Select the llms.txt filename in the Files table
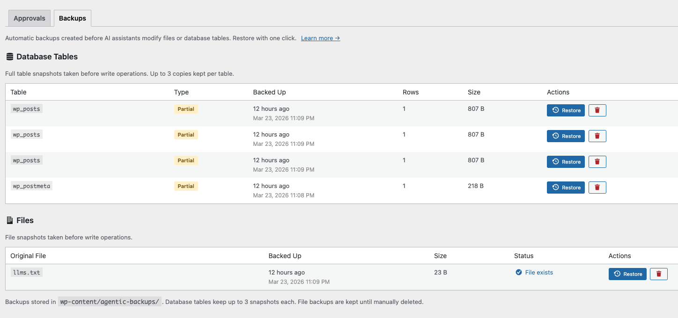Screen dimensions: 678x318 pyautogui.click(x=26, y=272)
